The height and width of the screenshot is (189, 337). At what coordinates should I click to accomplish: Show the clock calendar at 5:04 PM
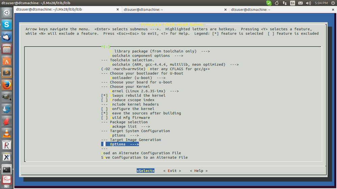(x=321, y=3)
